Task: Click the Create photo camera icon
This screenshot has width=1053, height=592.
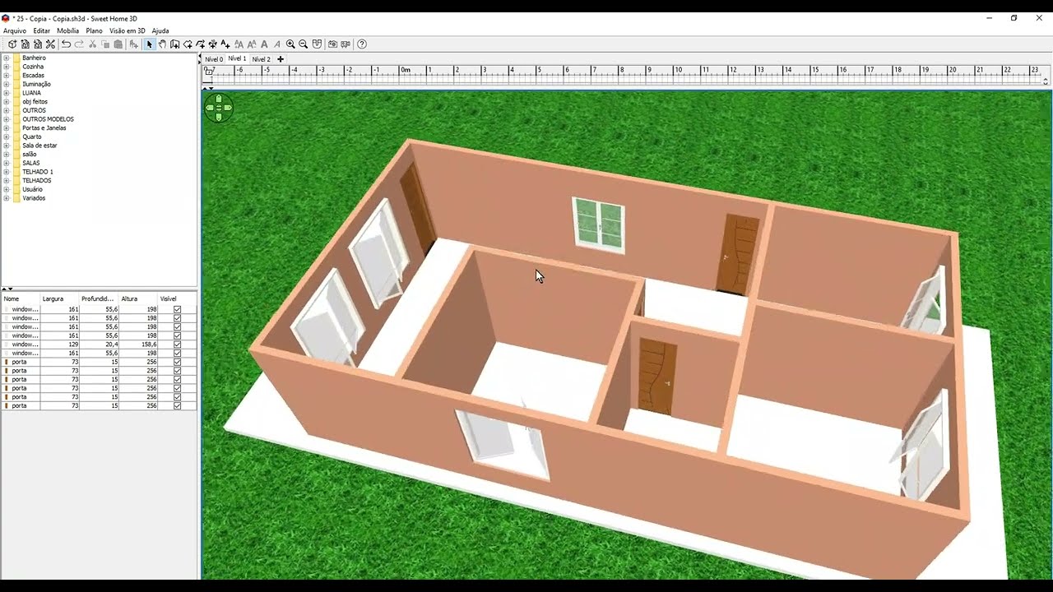Action: (333, 44)
